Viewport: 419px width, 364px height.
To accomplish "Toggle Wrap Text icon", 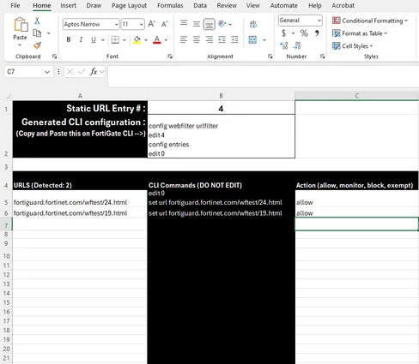I will pos(253,24).
